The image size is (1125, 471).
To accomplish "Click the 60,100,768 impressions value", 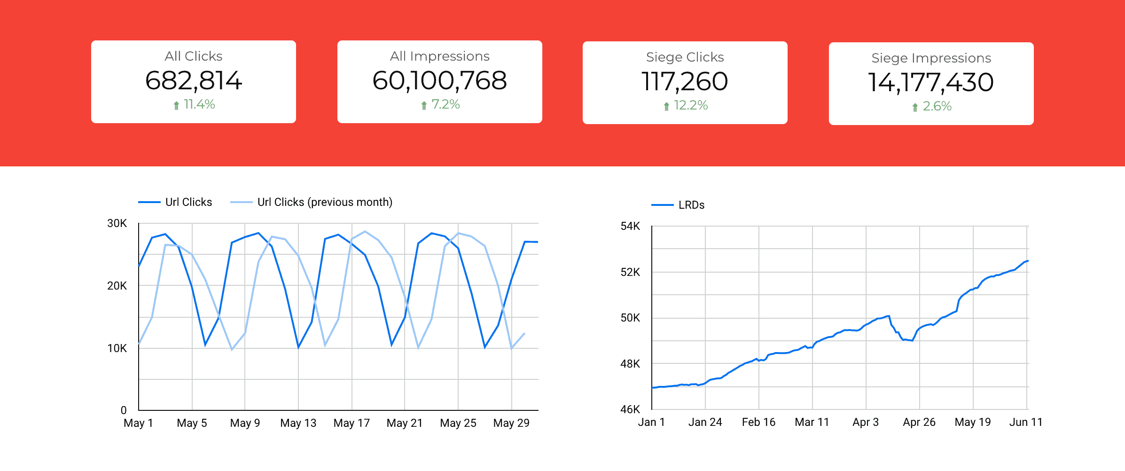I will (x=439, y=80).
